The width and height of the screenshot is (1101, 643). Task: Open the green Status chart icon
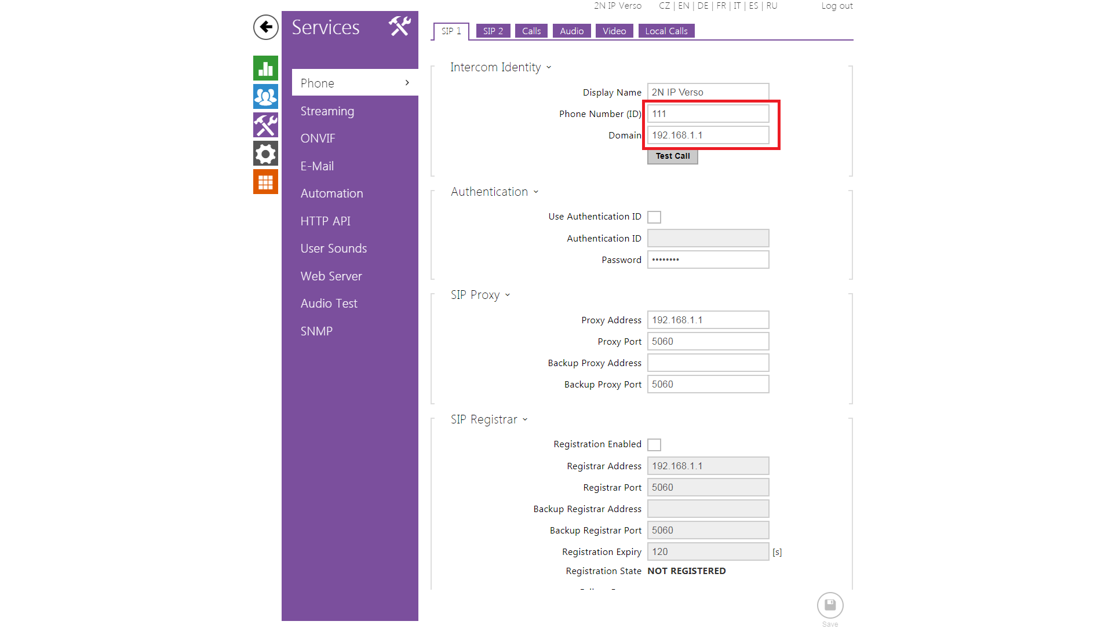265,68
